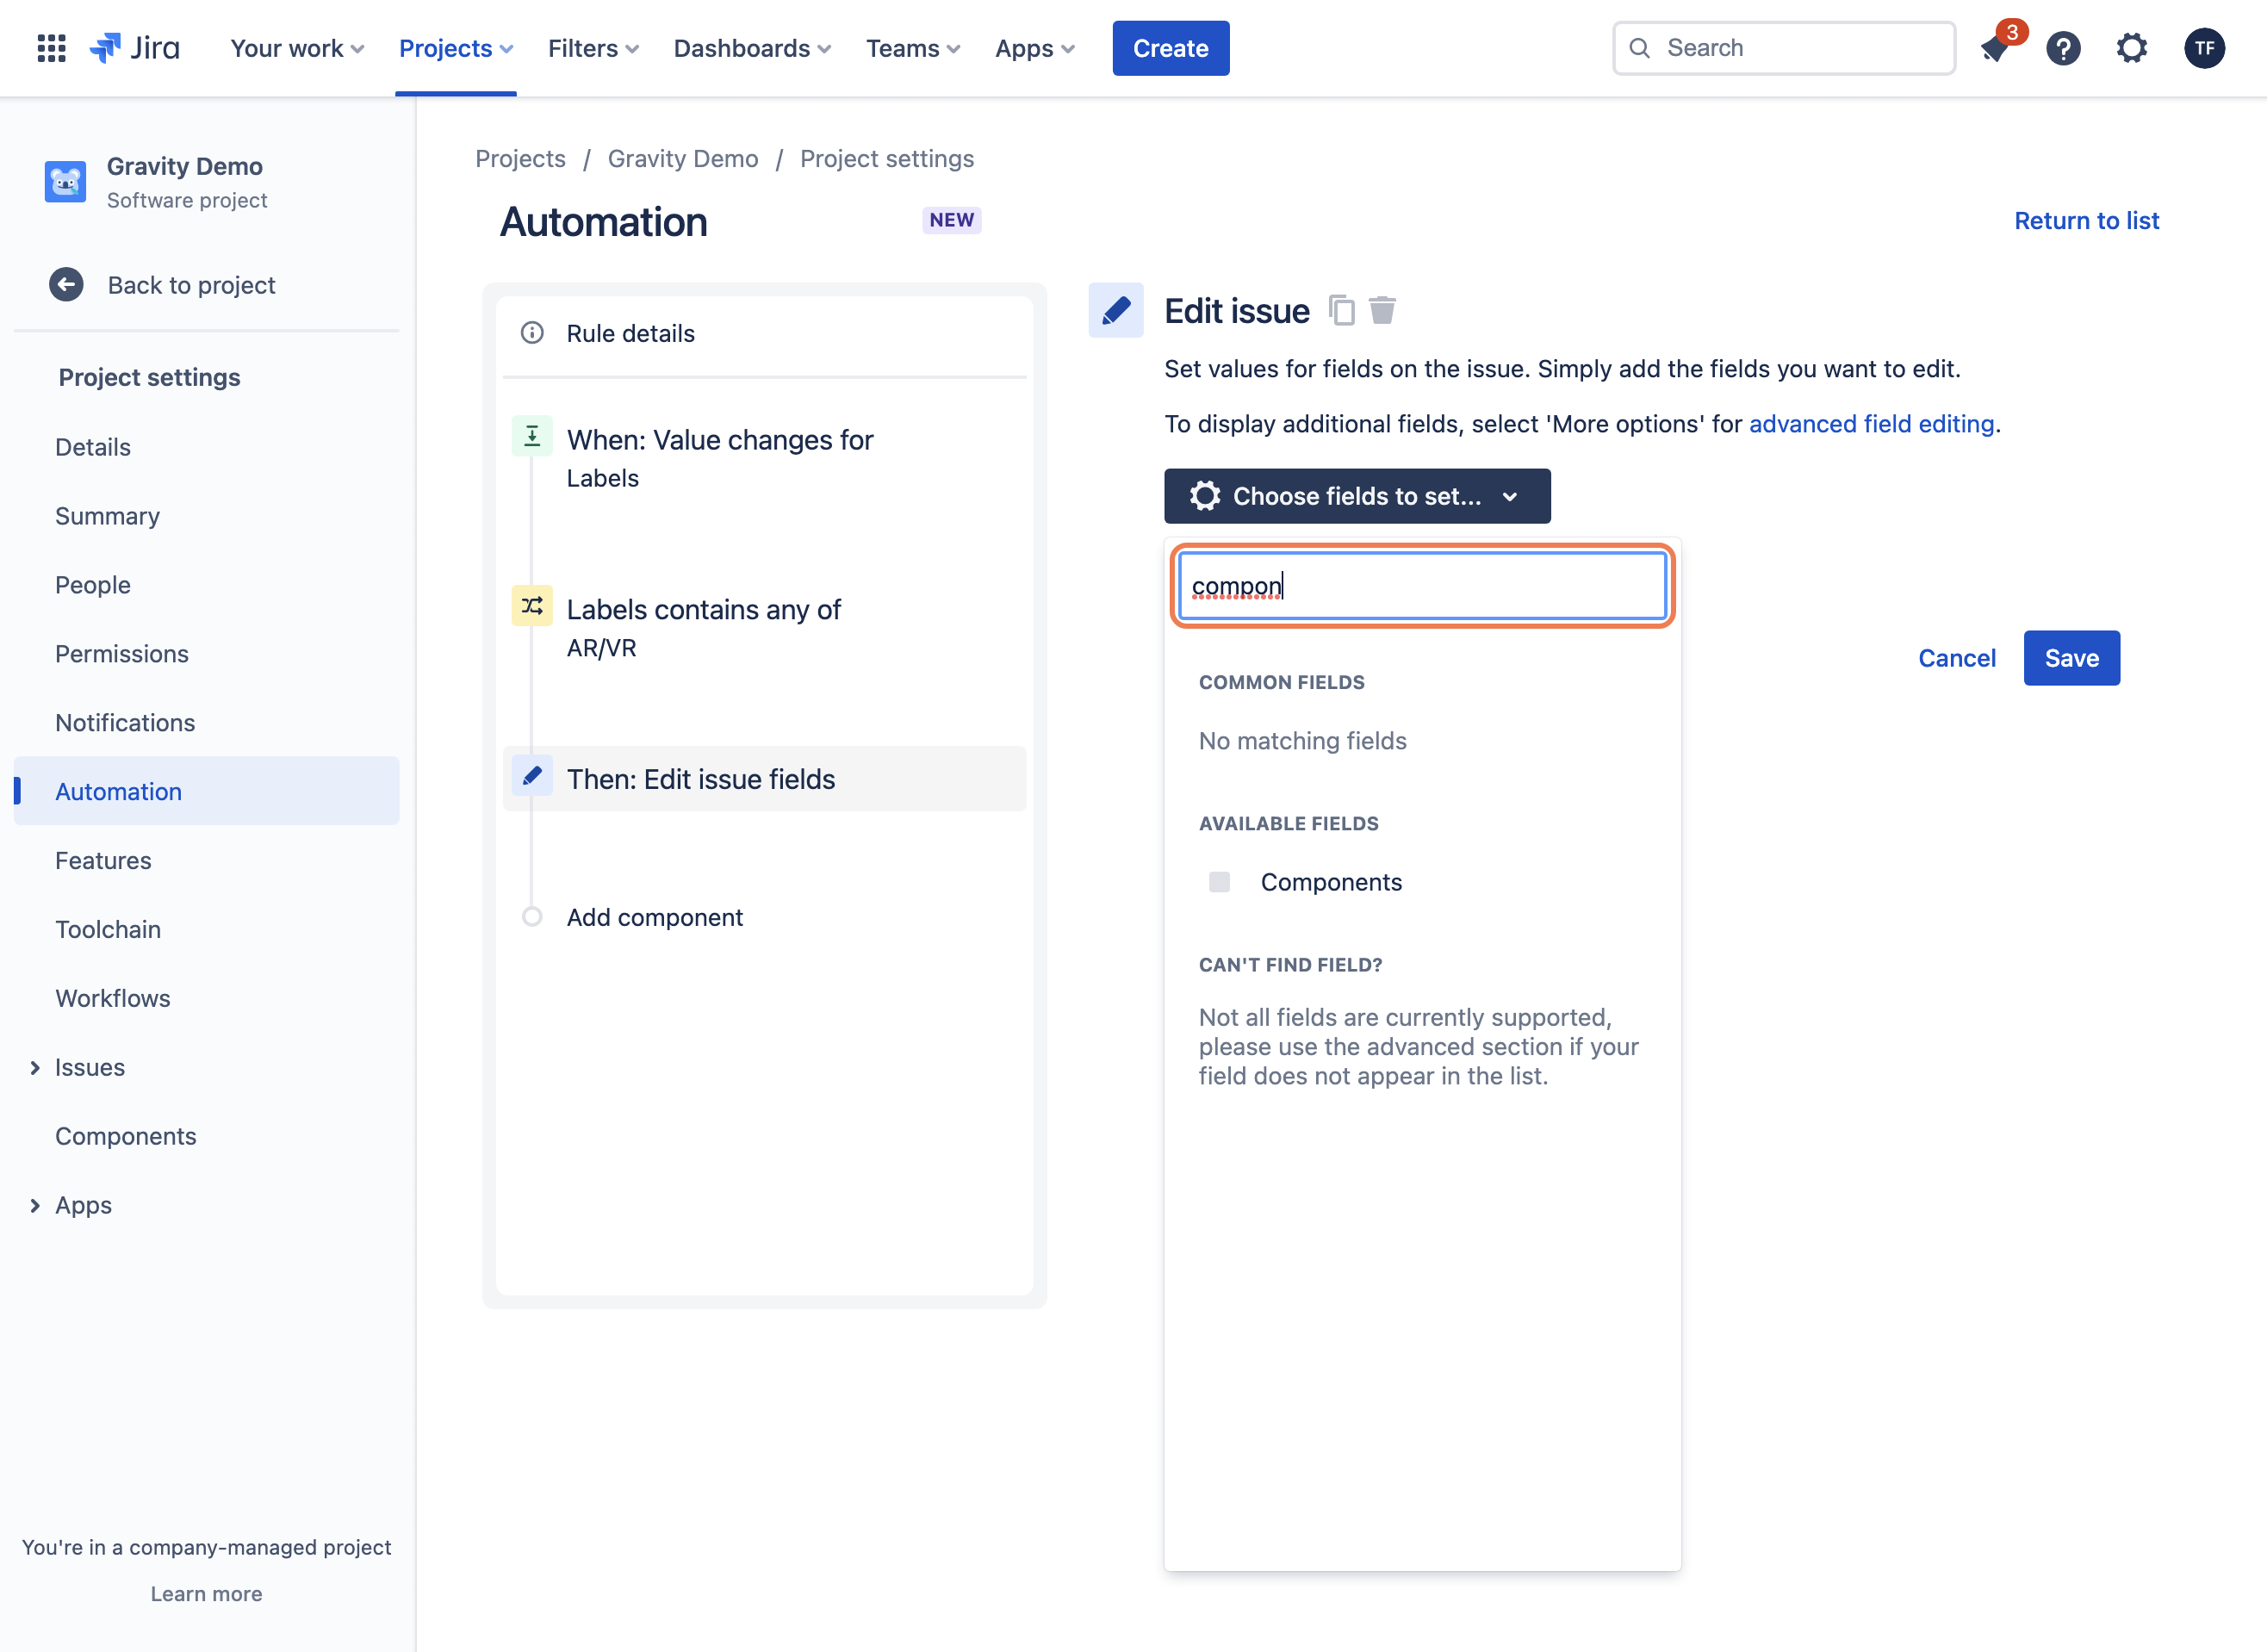Click the large pencil Edit issue icon
This screenshot has height=1652, width=2267.
pyautogui.click(x=1116, y=311)
